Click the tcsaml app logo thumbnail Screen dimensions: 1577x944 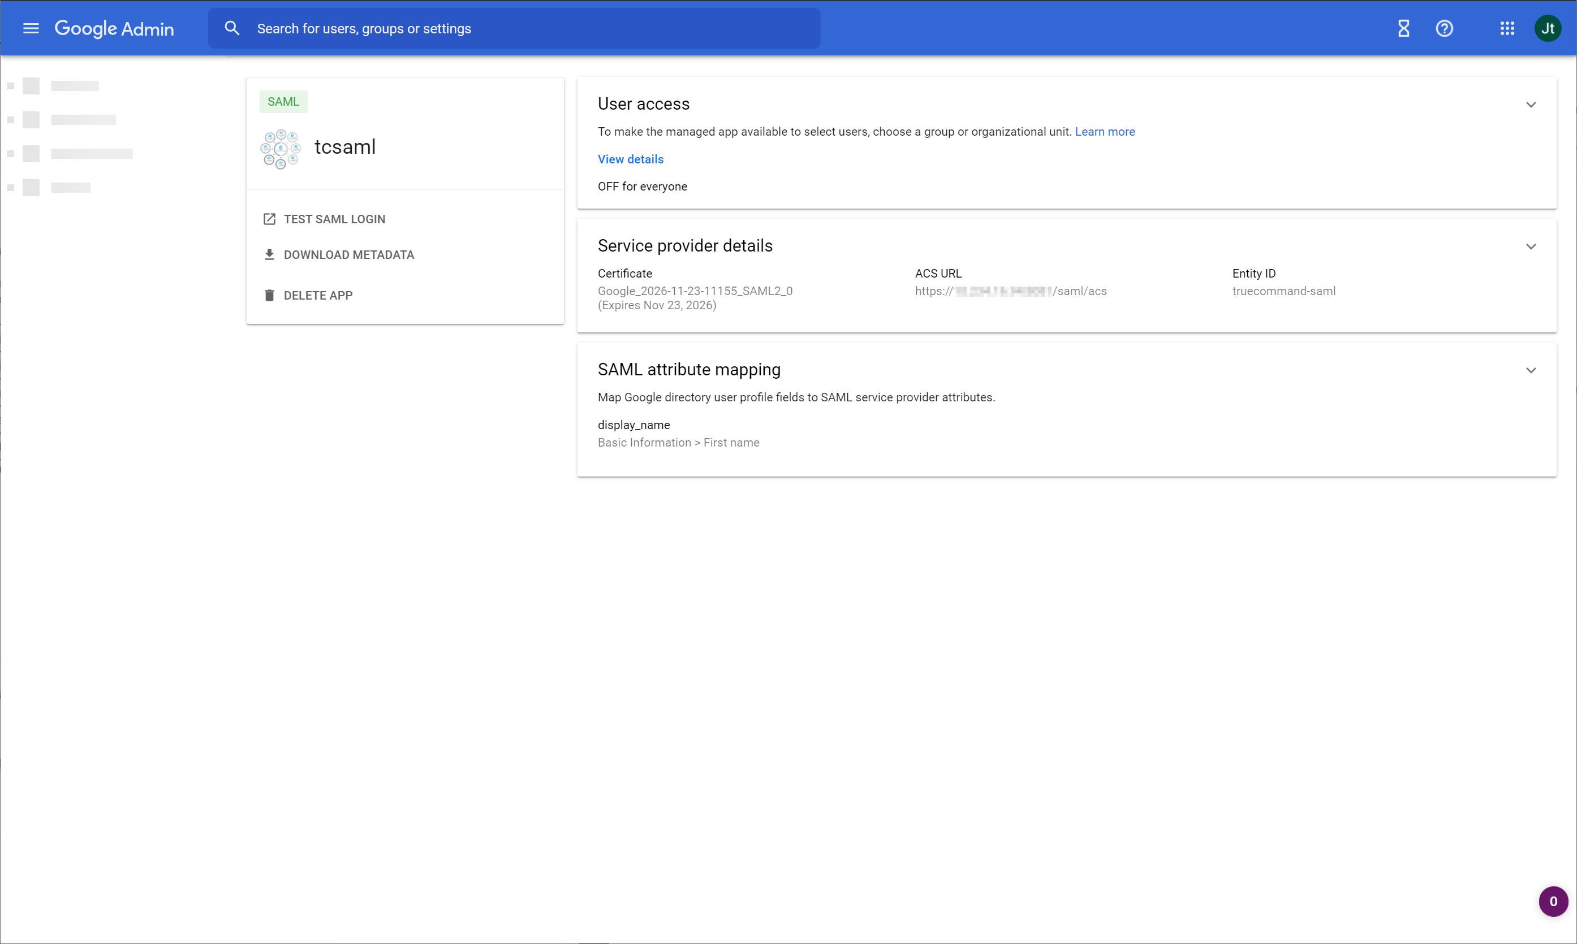280,149
